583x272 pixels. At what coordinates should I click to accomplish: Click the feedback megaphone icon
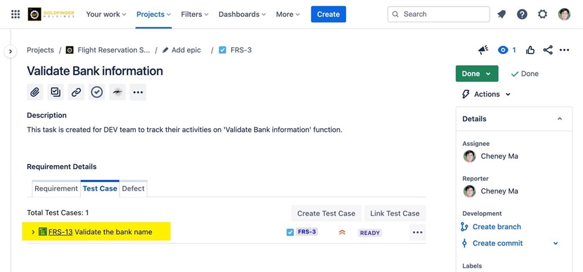[x=483, y=50]
